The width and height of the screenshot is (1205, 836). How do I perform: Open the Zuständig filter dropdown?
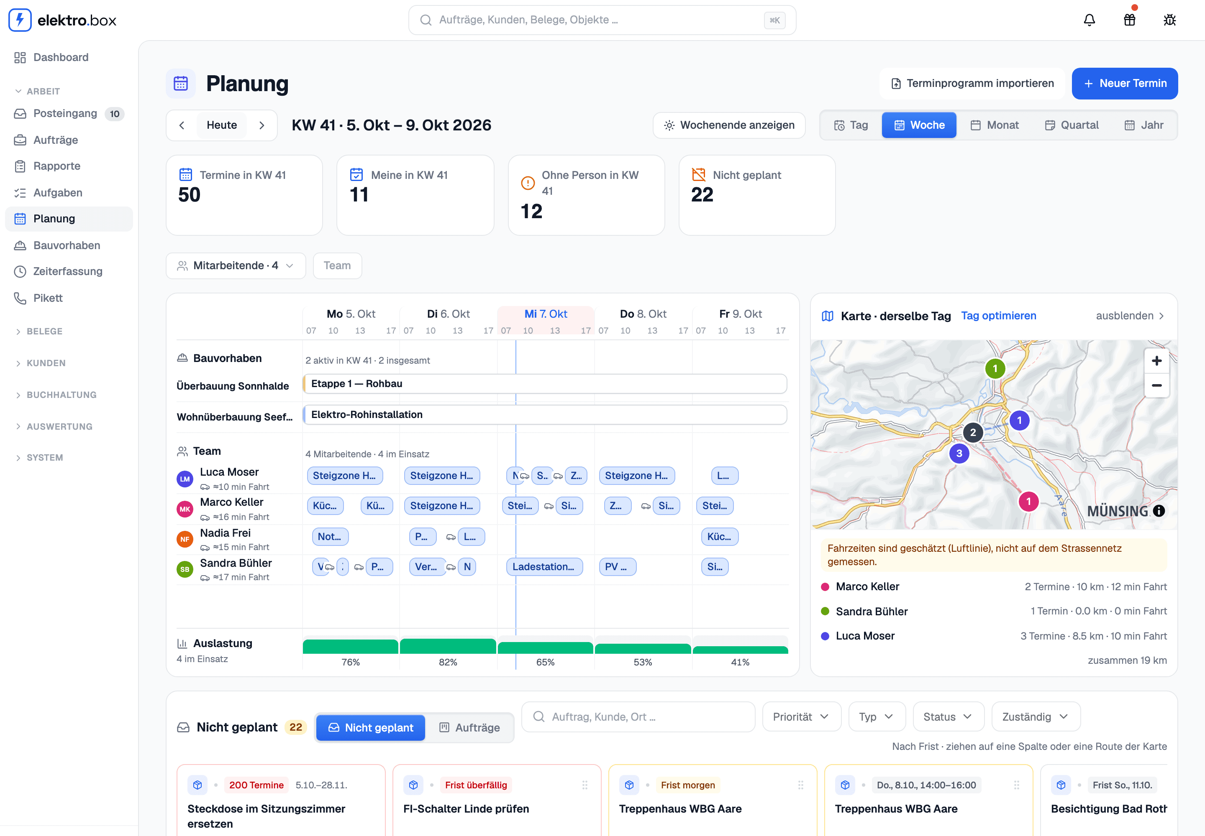(x=1036, y=717)
